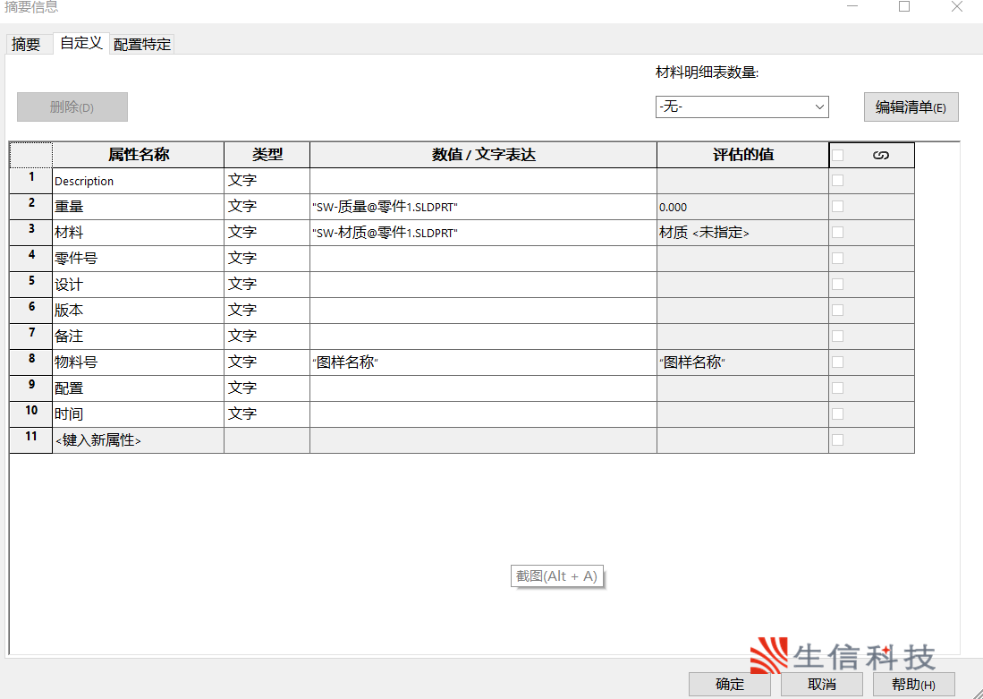This screenshot has width=983, height=699.
Task: Toggle the checkbox on the 重量 row
Action: pos(837,206)
